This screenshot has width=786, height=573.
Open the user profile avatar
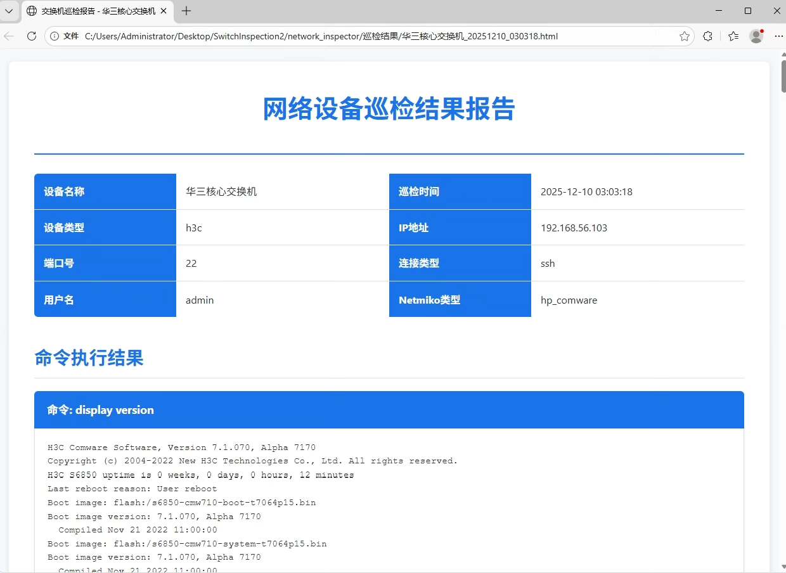tap(756, 36)
